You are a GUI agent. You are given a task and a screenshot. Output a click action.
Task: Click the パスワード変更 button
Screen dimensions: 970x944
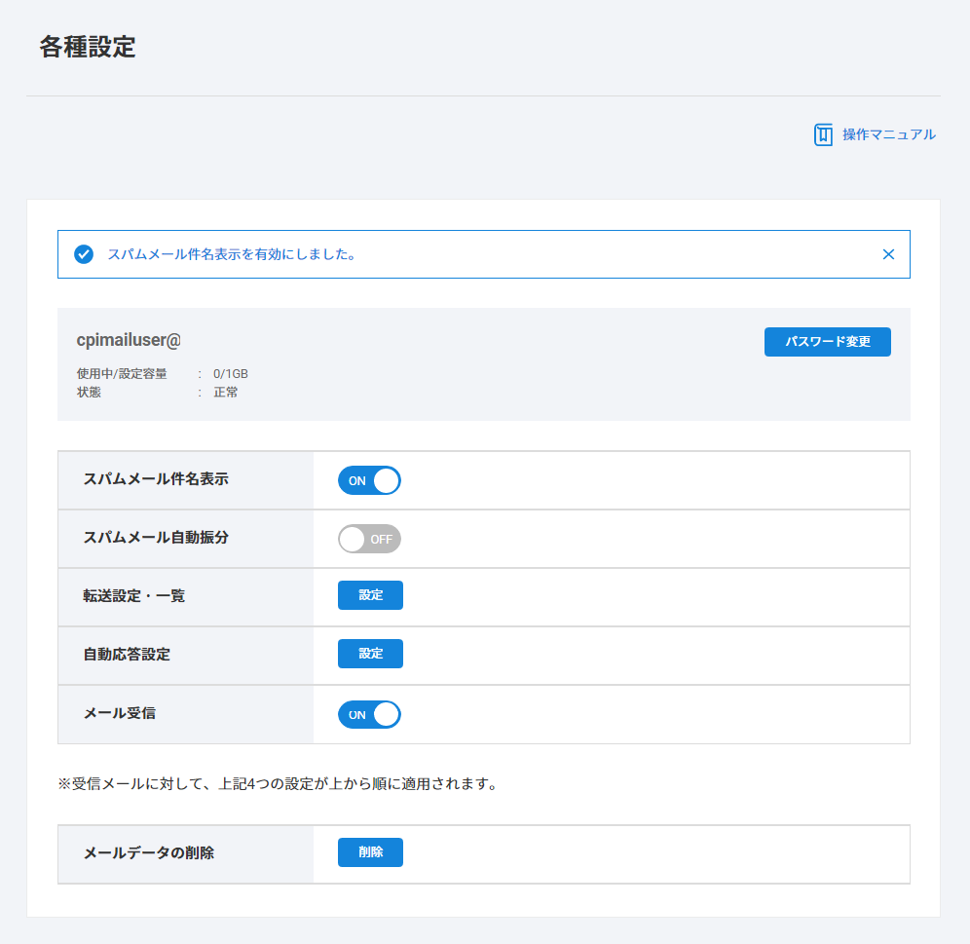827,342
